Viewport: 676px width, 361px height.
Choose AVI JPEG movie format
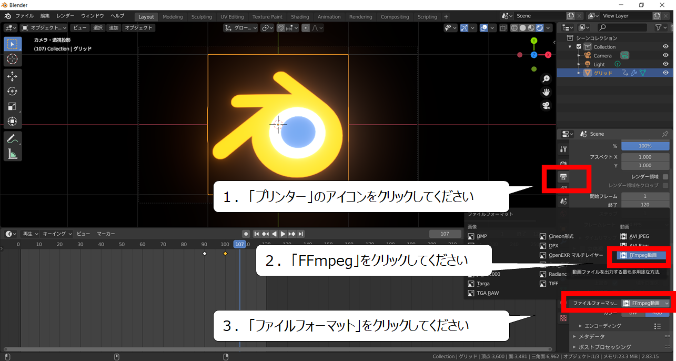[x=635, y=236]
